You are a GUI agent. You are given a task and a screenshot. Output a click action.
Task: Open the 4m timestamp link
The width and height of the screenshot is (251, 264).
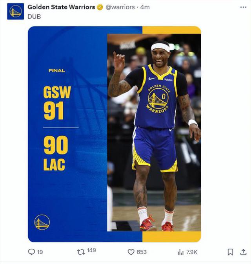145,7
